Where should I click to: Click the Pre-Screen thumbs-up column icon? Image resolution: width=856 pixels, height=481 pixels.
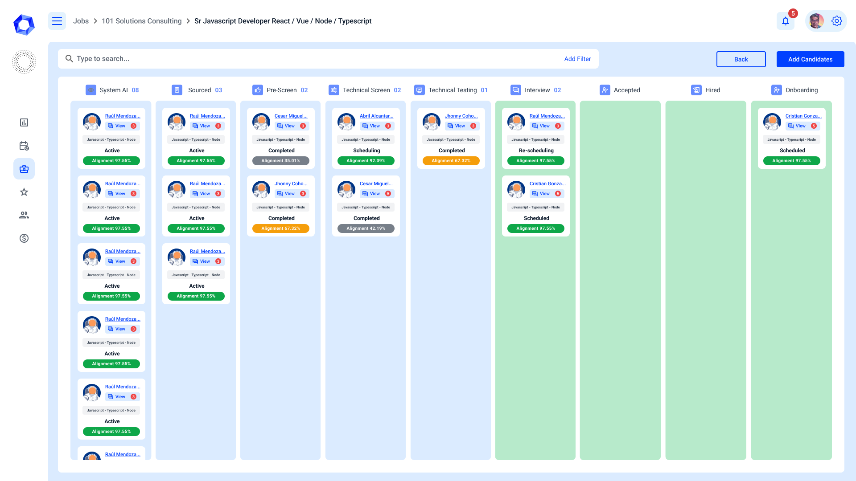(x=257, y=90)
